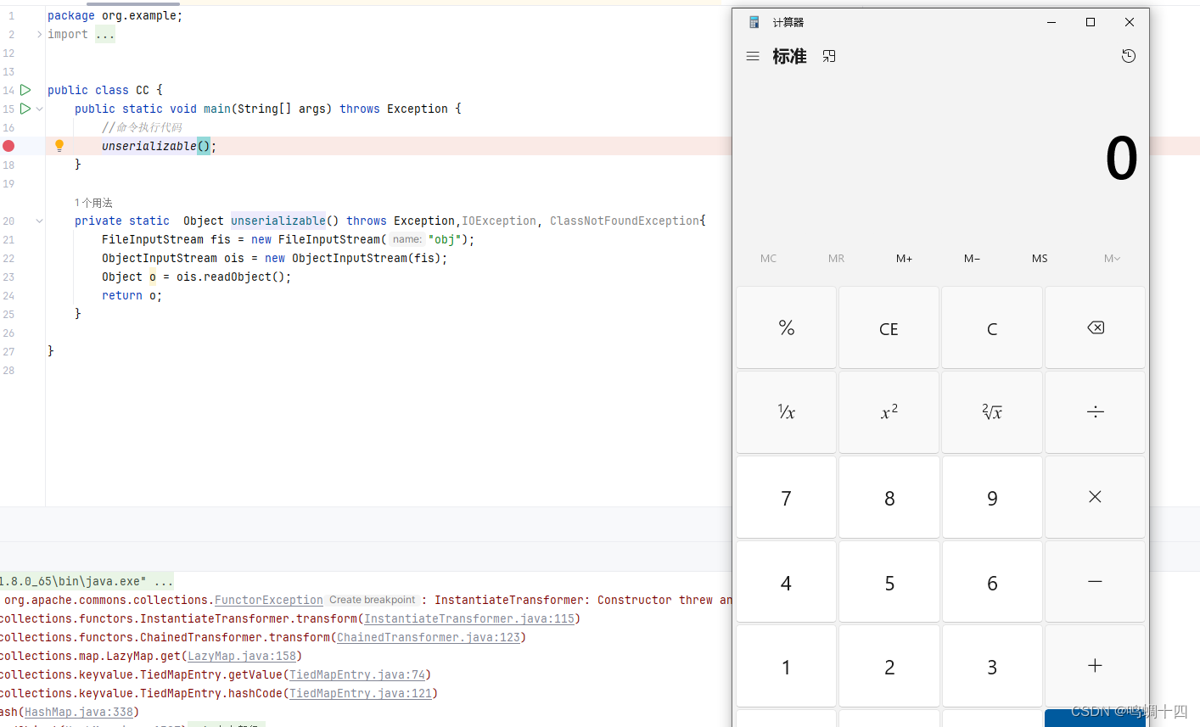1200x727 pixels.
Task: Close the Calculator window
Action: click(1130, 22)
